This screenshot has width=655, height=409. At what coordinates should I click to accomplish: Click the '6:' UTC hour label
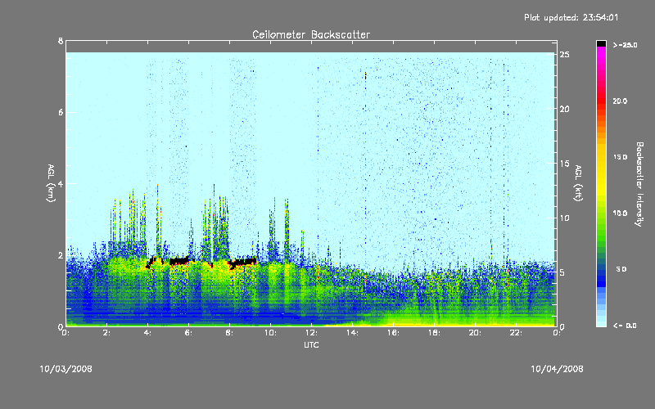coord(189,333)
